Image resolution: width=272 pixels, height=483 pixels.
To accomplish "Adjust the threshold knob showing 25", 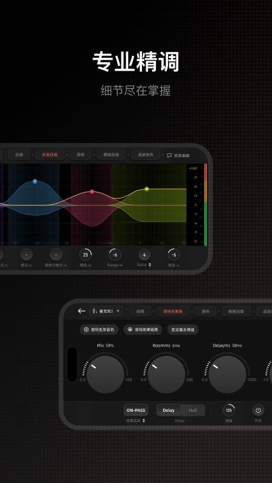I will (x=85, y=255).
